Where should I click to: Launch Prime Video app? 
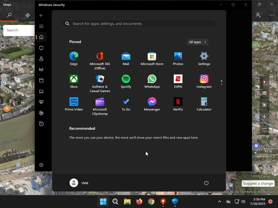[x=74, y=104]
